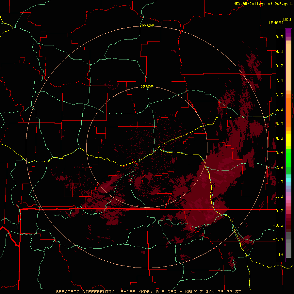Click the -0.5 value on the color scale
Screen dimensions: 294x294
[278, 225]
